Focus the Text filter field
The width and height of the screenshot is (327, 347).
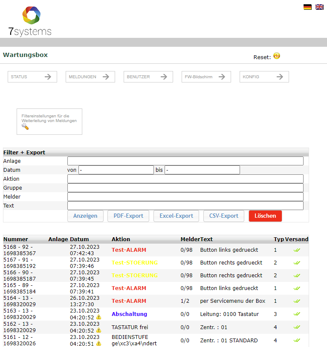coord(185,205)
